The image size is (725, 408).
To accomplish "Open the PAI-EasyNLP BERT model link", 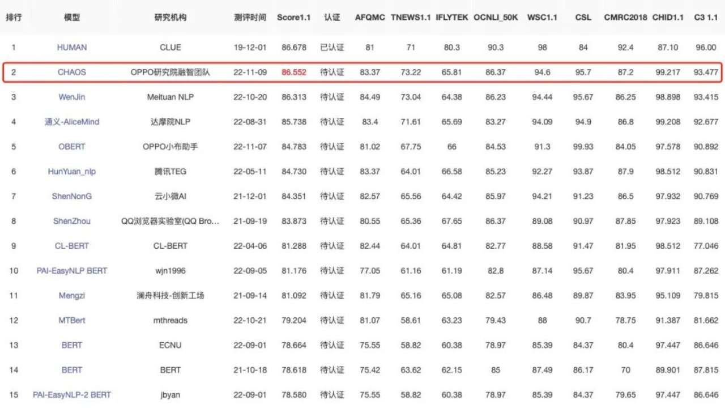I will coord(72,271).
